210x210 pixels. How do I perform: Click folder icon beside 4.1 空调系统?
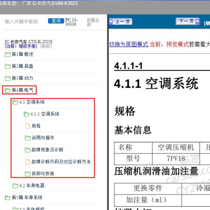point(15,102)
